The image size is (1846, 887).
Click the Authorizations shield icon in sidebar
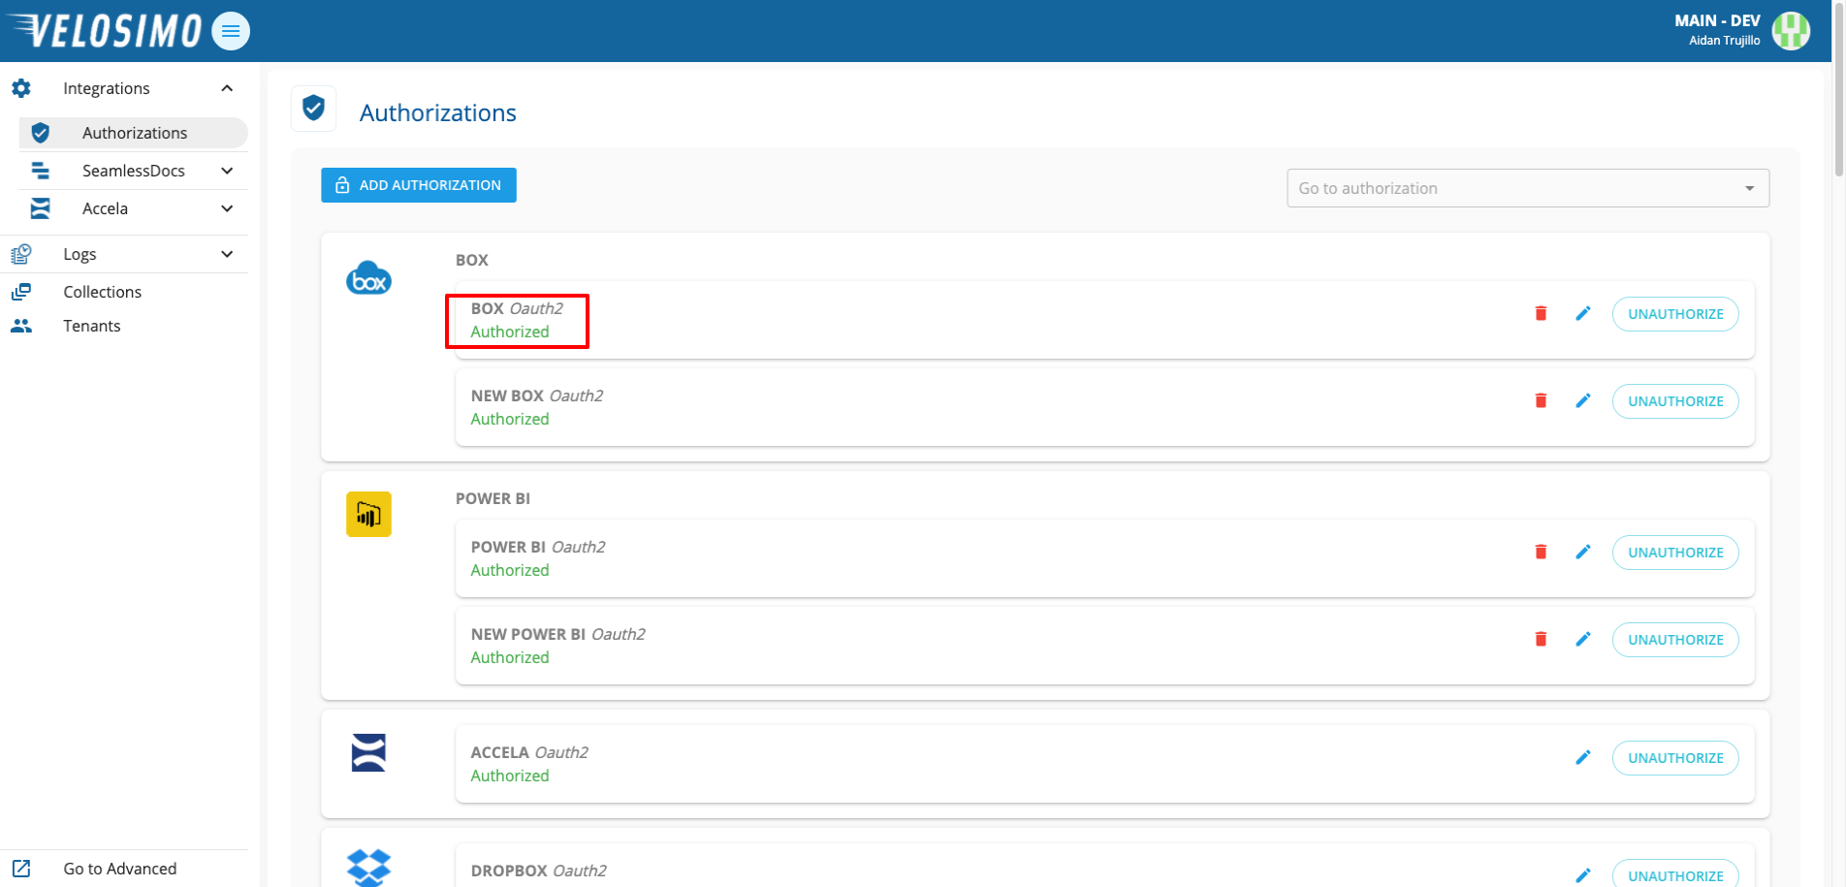point(41,133)
